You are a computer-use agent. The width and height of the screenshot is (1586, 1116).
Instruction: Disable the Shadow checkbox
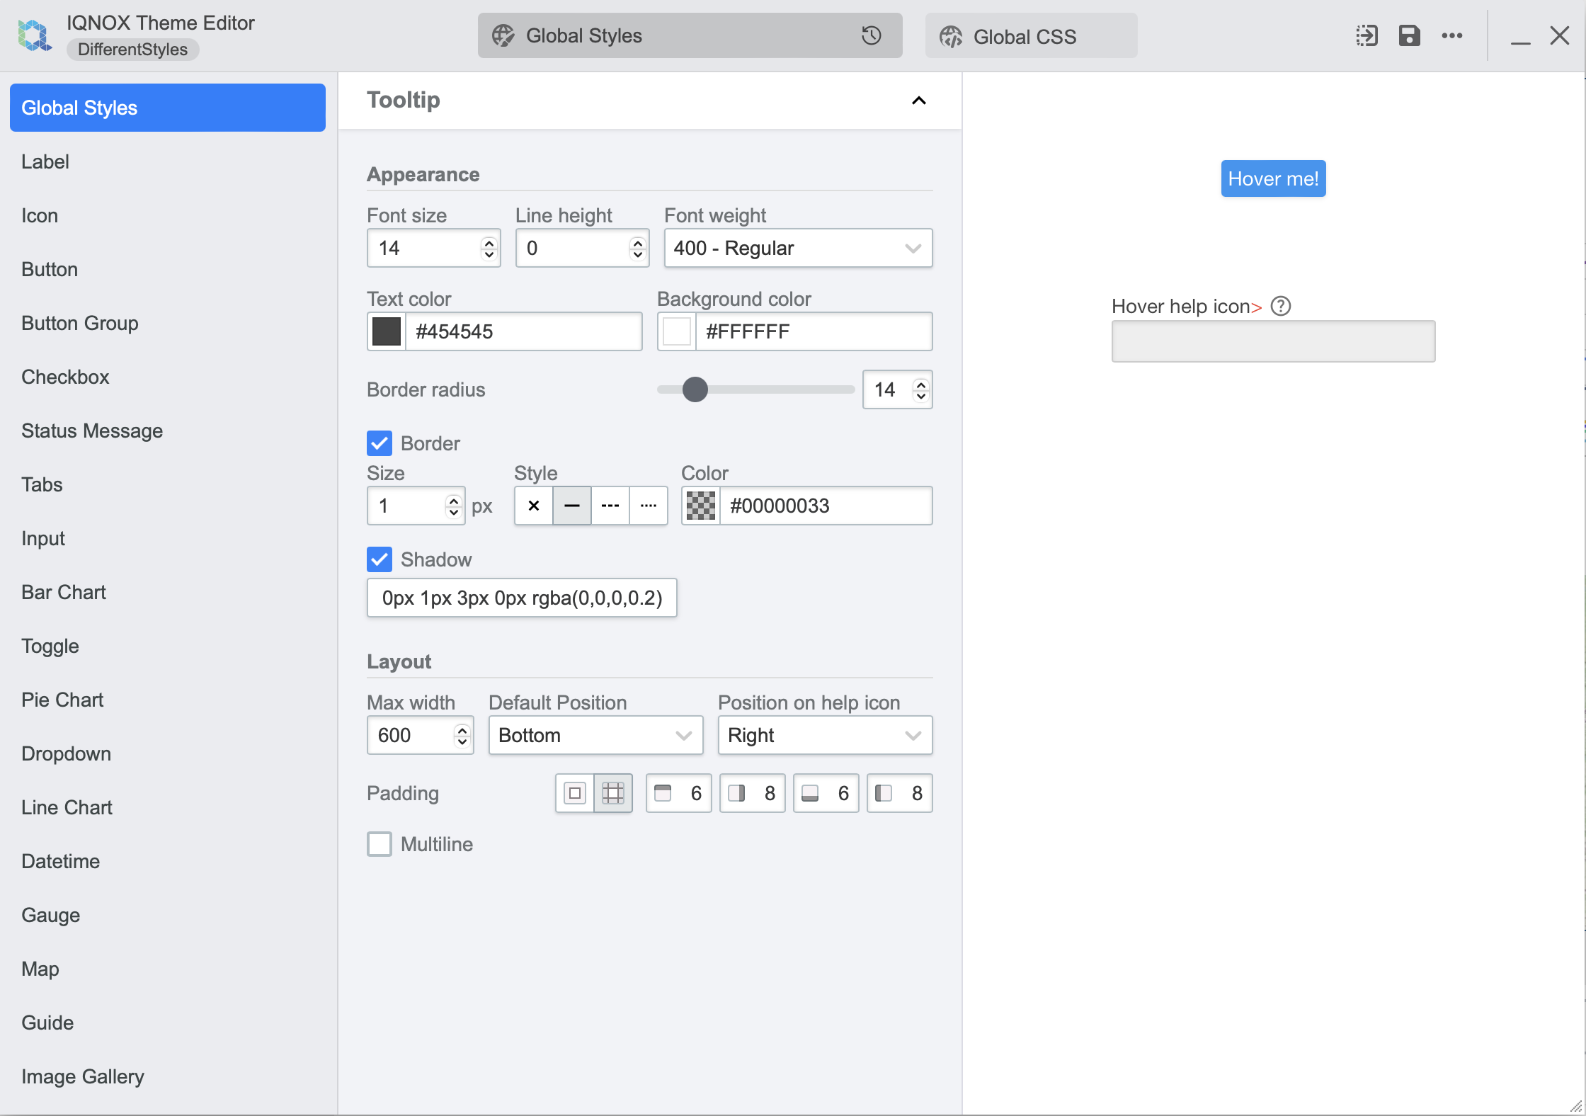click(379, 559)
